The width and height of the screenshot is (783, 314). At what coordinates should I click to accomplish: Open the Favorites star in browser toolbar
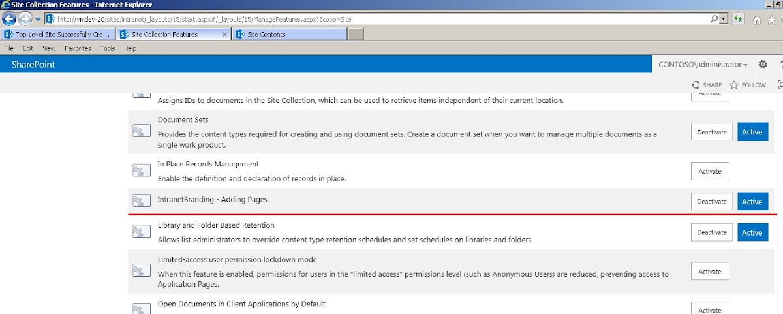[770, 20]
